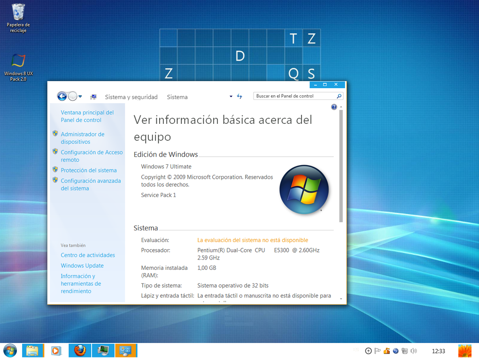
Task: Click '1,00 GB' memory value
Action: click(207, 268)
